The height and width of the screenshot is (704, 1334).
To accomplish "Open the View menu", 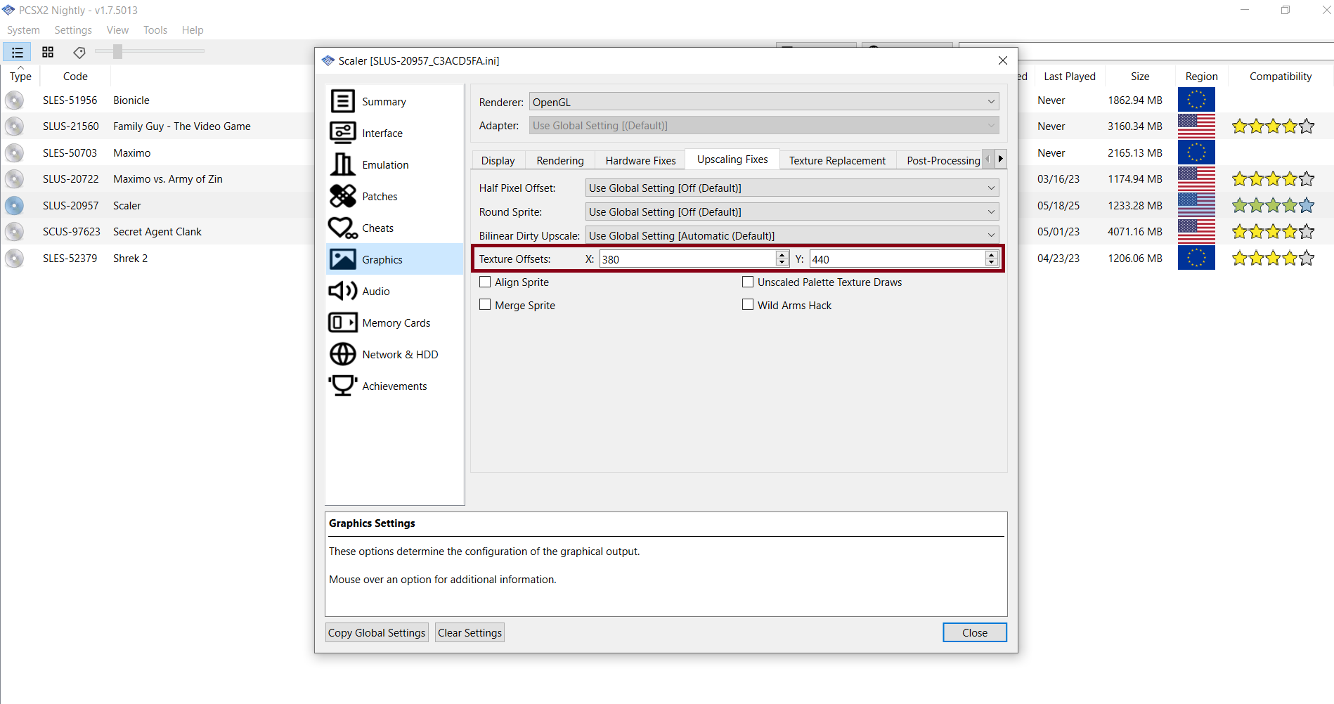I will tap(117, 30).
